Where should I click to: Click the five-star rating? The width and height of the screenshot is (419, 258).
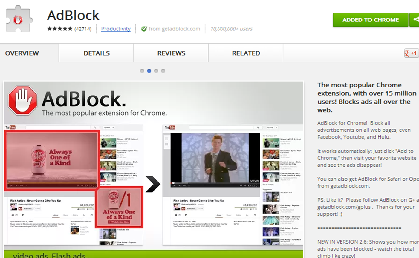click(x=59, y=29)
